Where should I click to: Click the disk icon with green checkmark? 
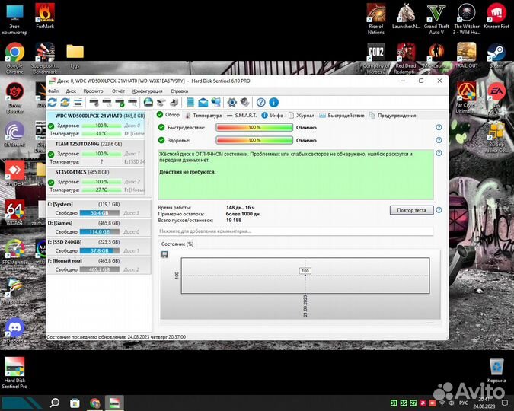(120, 103)
